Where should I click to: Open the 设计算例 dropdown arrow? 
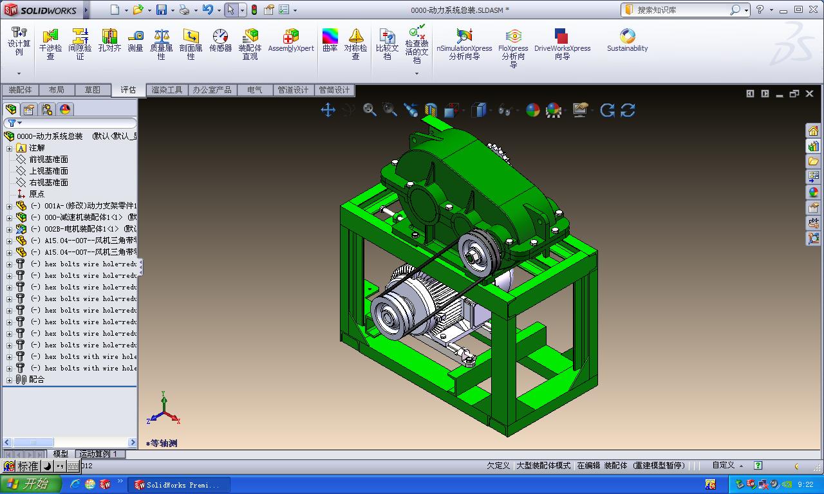pos(19,73)
